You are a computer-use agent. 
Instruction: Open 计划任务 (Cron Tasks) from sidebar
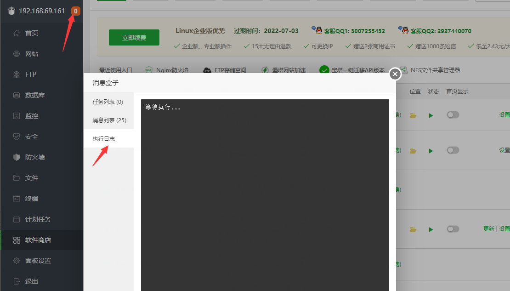tap(34, 219)
